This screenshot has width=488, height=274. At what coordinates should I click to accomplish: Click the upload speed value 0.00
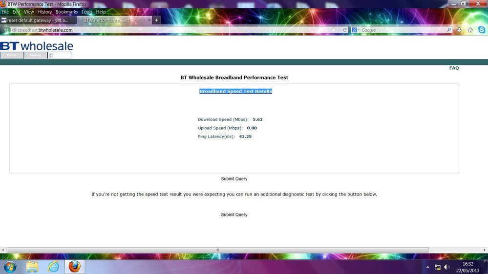(x=252, y=128)
